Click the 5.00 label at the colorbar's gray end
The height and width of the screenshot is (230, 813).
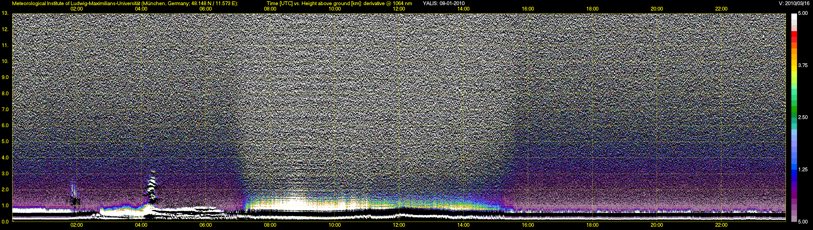click(x=803, y=222)
